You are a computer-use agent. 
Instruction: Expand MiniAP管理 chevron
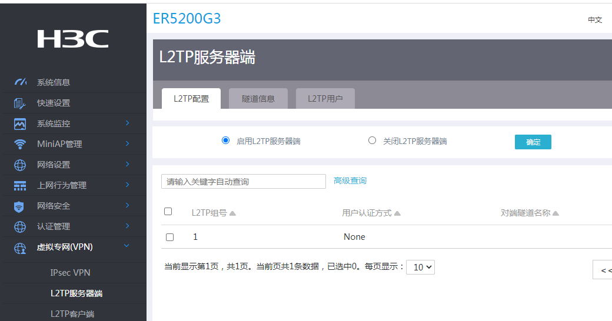click(x=127, y=143)
